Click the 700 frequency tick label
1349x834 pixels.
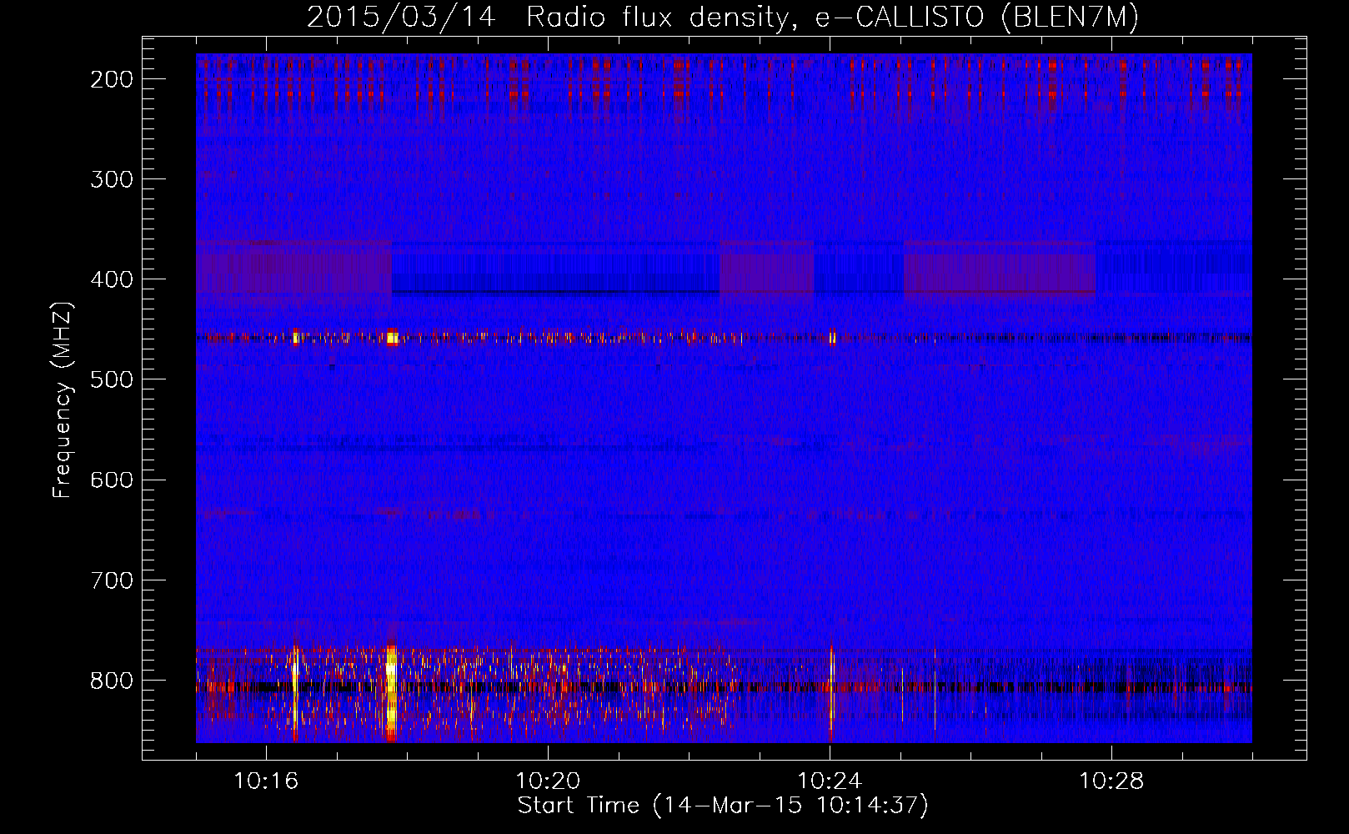tap(112, 580)
